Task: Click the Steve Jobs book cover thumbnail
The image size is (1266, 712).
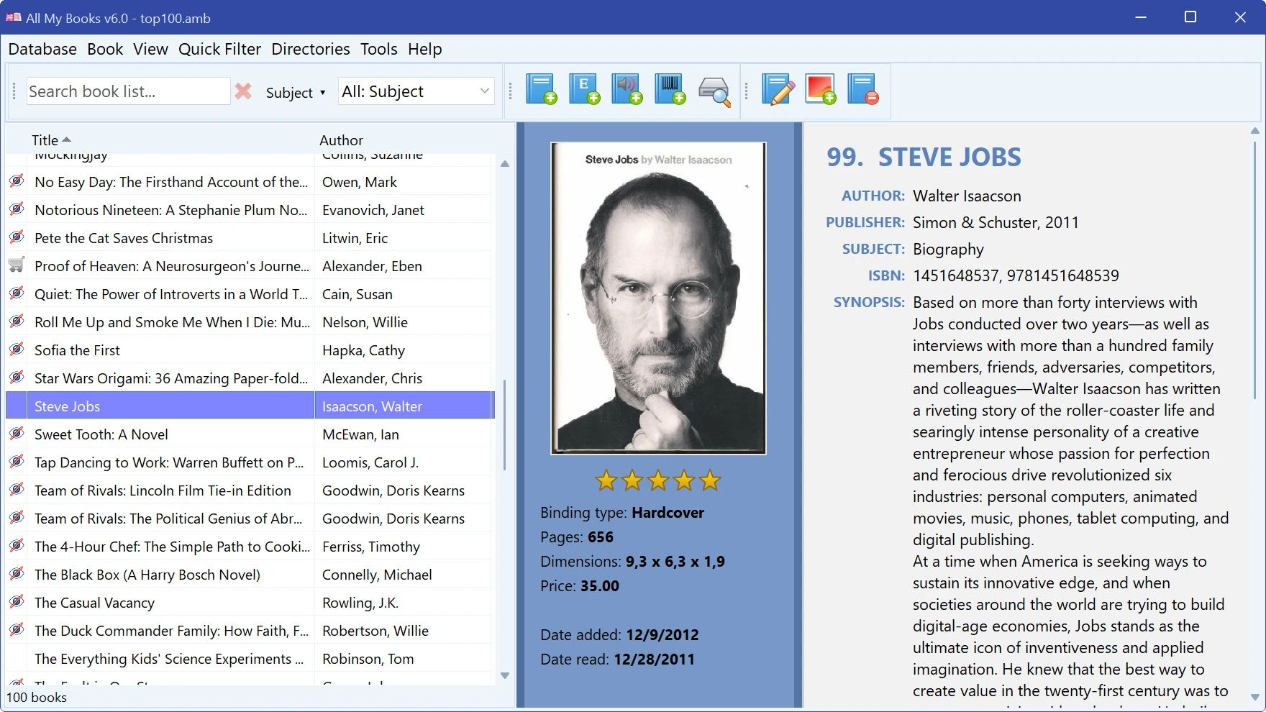Action: (658, 298)
